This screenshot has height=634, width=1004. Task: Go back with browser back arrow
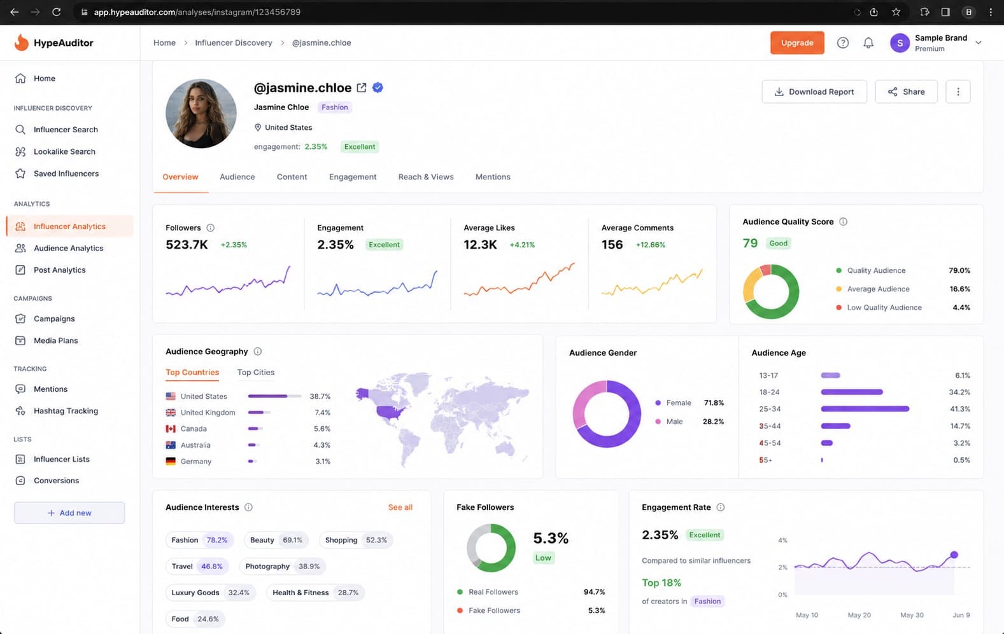pos(14,11)
